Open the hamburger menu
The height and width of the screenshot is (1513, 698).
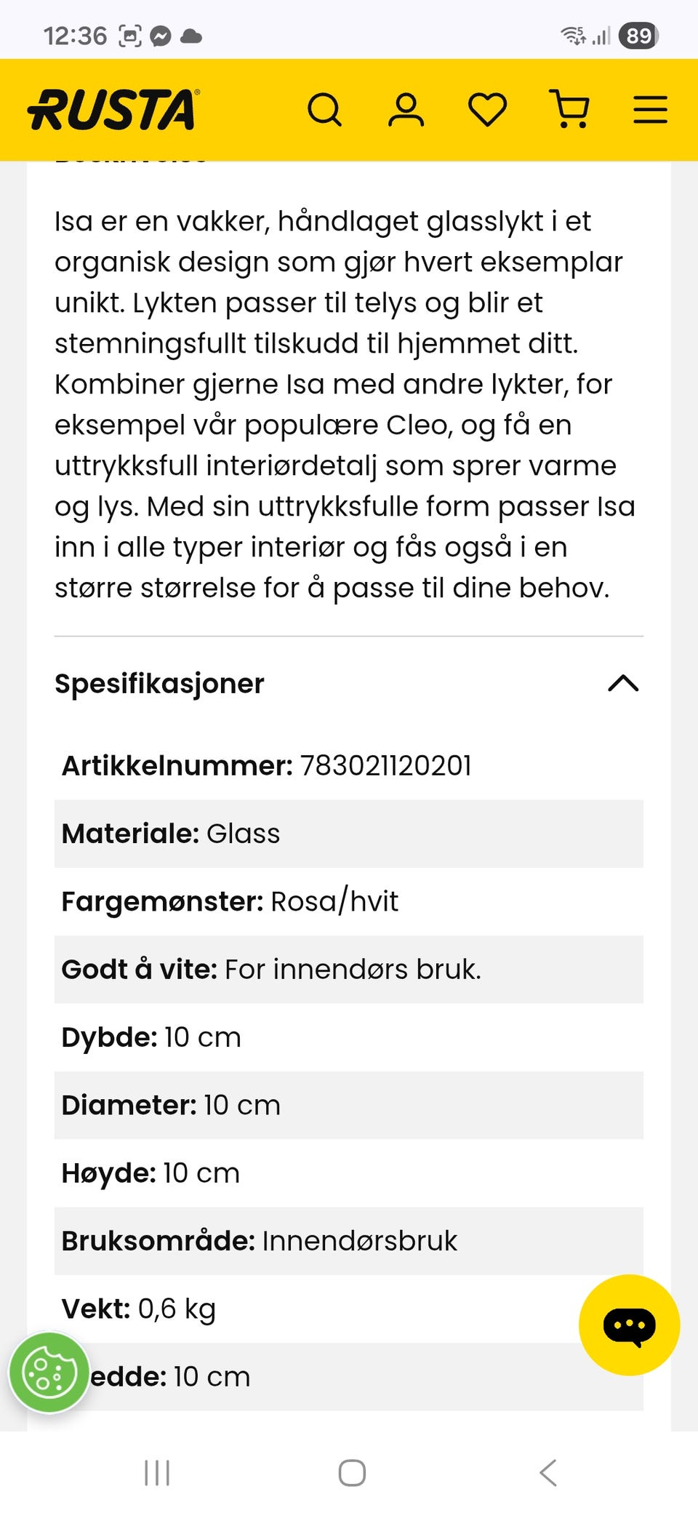pos(649,109)
